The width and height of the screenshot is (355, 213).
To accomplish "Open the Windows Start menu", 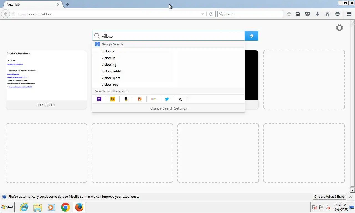I will 7,207.
